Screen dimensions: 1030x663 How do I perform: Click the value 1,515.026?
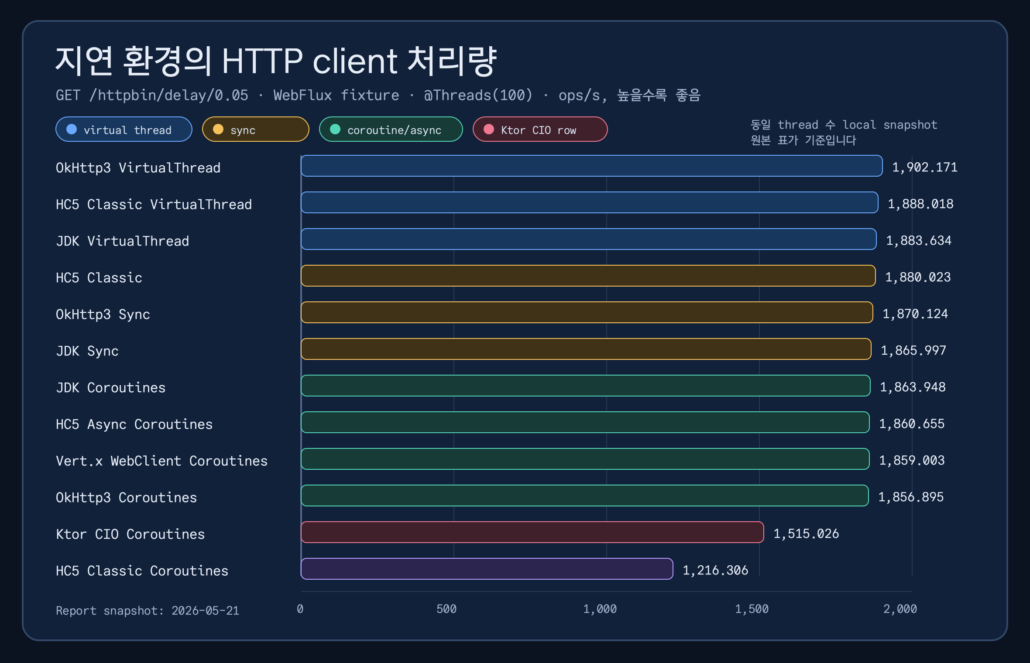click(806, 534)
